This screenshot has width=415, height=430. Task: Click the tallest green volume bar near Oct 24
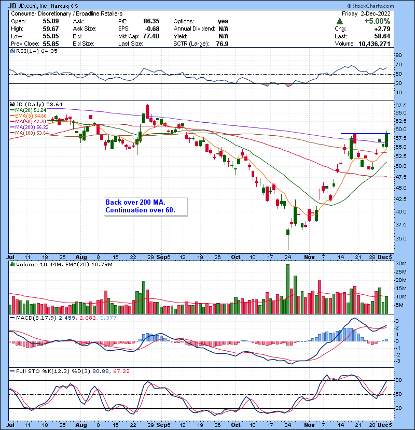[288, 289]
